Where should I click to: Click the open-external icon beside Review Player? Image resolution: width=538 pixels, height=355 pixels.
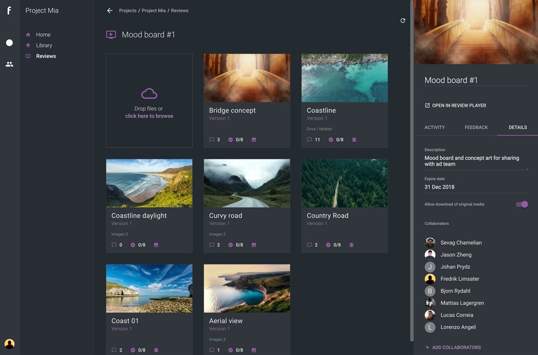pos(427,105)
